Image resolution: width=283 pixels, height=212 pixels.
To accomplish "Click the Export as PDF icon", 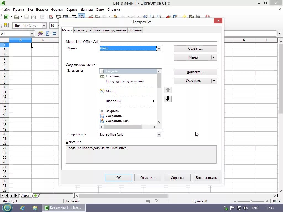I will (51, 17).
